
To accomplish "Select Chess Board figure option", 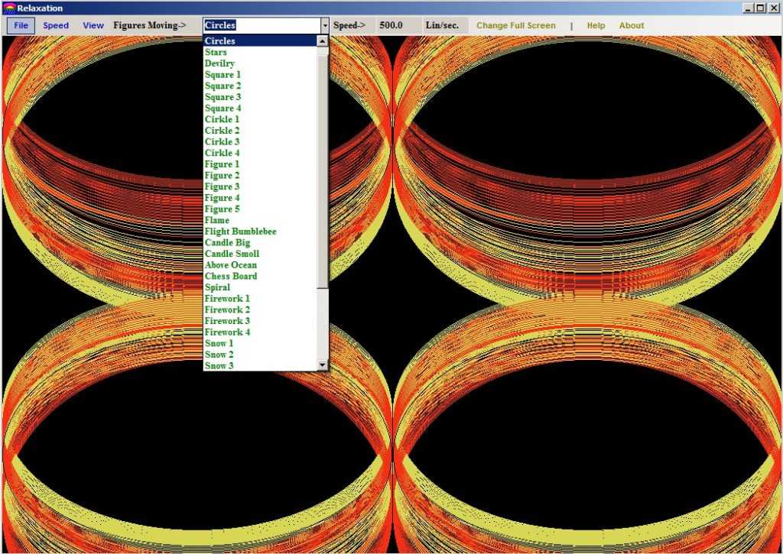I will click(230, 276).
